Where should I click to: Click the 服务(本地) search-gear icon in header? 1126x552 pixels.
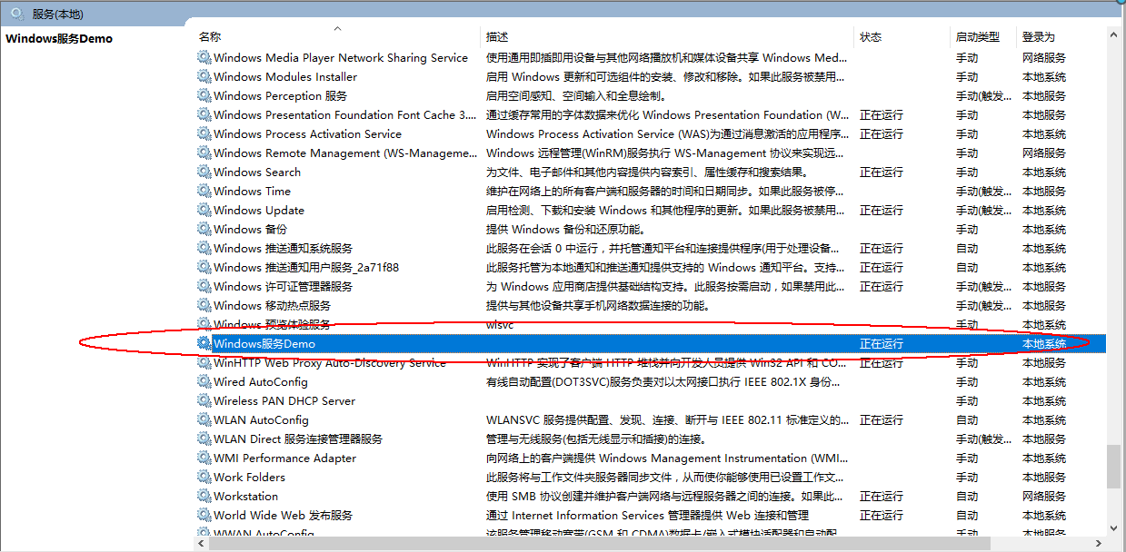17,13
